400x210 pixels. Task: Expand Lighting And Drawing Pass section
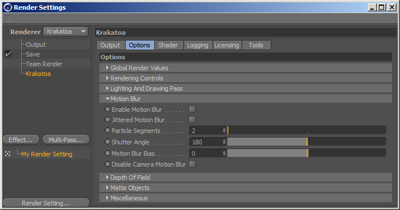[x=245, y=88]
